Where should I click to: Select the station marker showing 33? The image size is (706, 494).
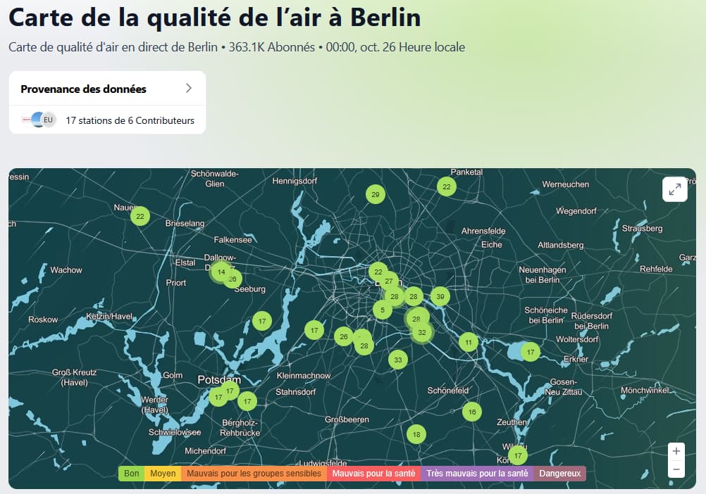398,360
